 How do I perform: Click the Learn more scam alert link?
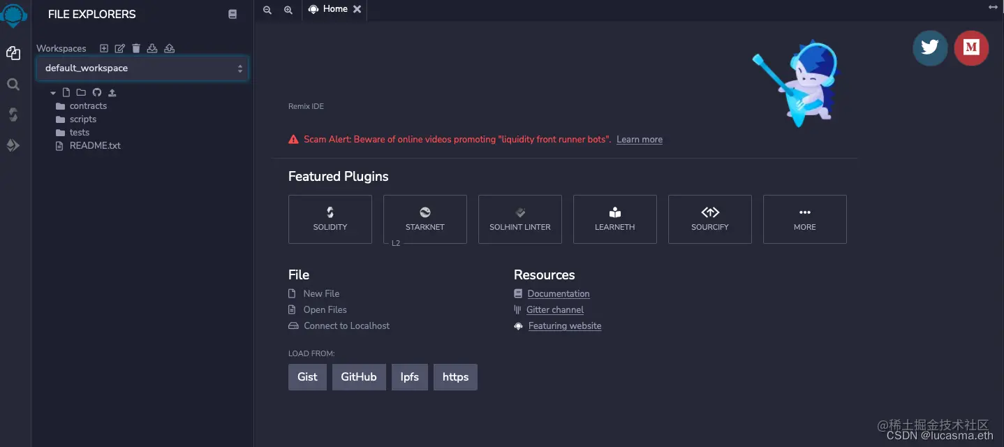(640, 140)
